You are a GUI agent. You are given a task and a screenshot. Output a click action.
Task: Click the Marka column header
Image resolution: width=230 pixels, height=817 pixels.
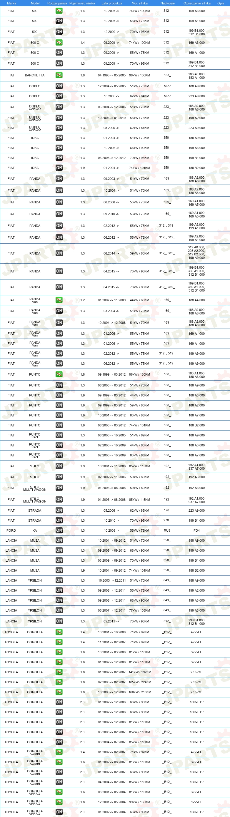click(x=11, y=3)
